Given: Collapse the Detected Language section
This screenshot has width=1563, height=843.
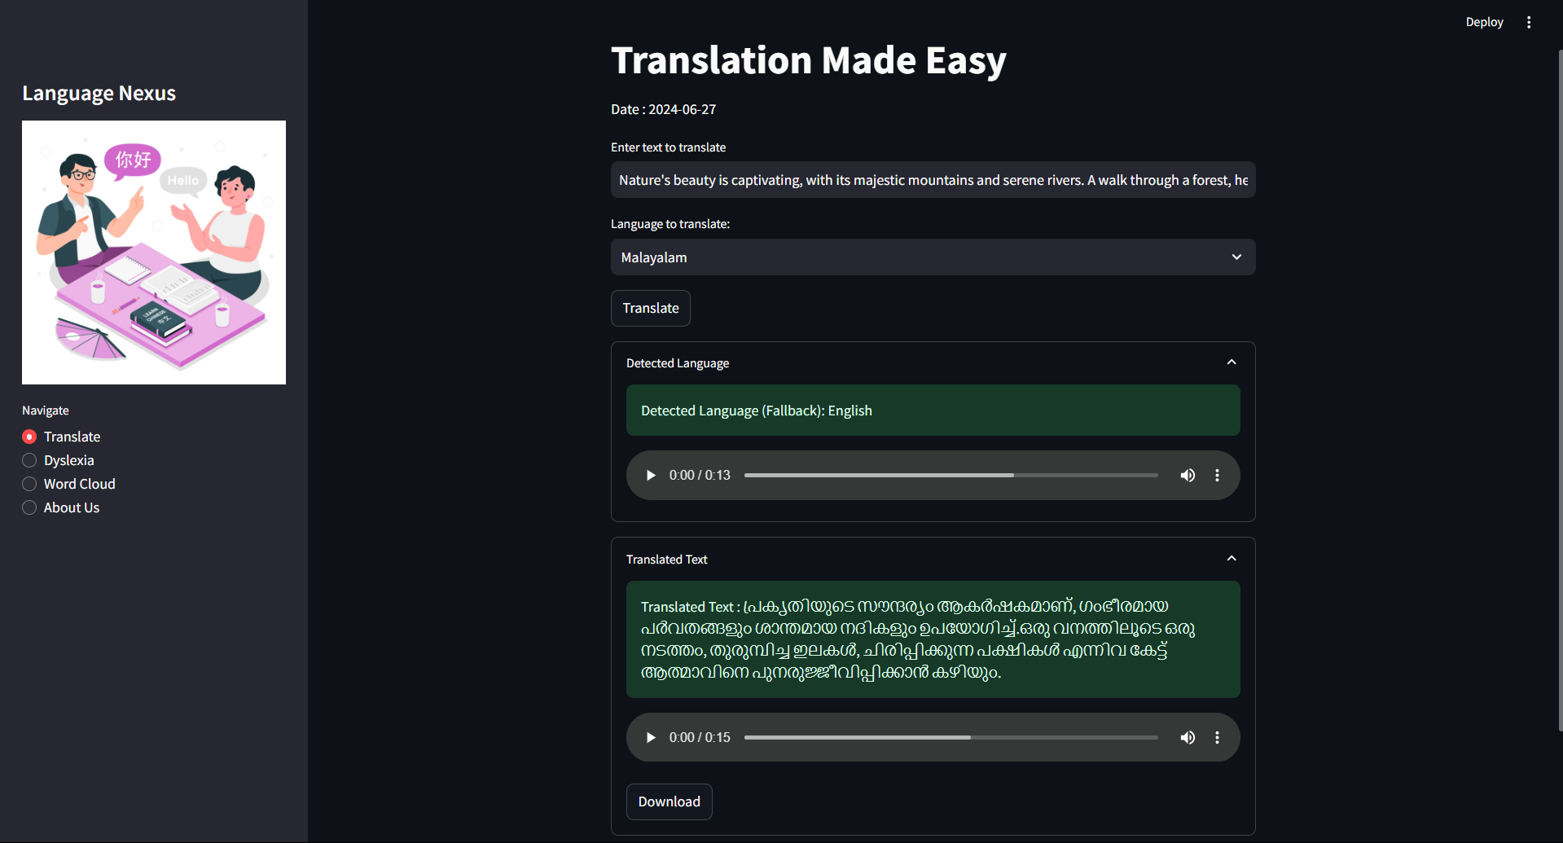Looking at the screenshot, I should click(x=1232, y=362).
